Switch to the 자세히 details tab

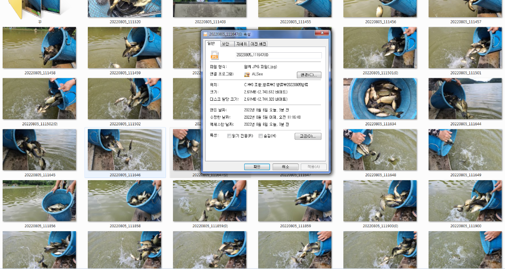pyautogui.click(x=241, y=44)
